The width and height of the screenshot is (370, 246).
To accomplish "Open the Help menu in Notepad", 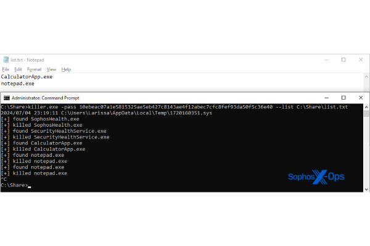I will (x=66, y=69).
